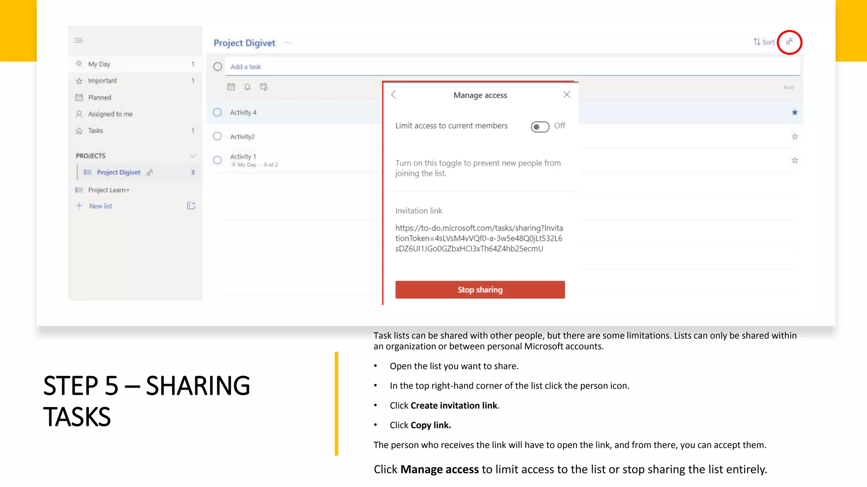
Task: Star the Activity2 task as important
Action: 795,136
